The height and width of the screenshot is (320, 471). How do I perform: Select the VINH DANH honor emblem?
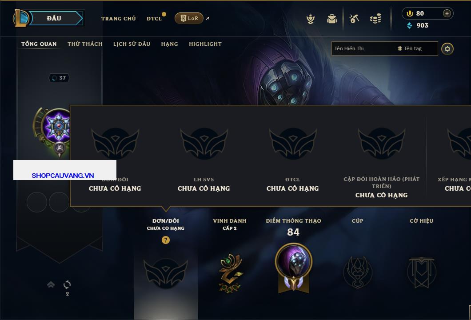tap(230, 273)
